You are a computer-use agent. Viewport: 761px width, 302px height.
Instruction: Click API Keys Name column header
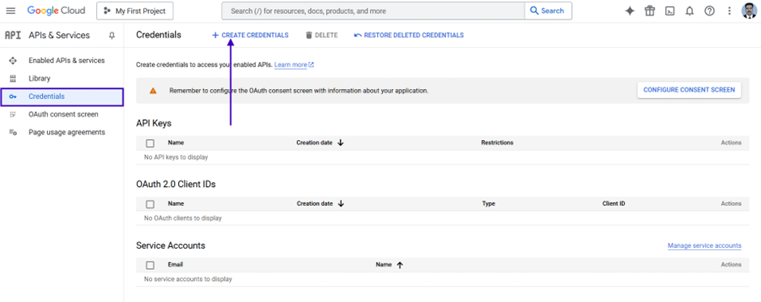coord(176,142)
